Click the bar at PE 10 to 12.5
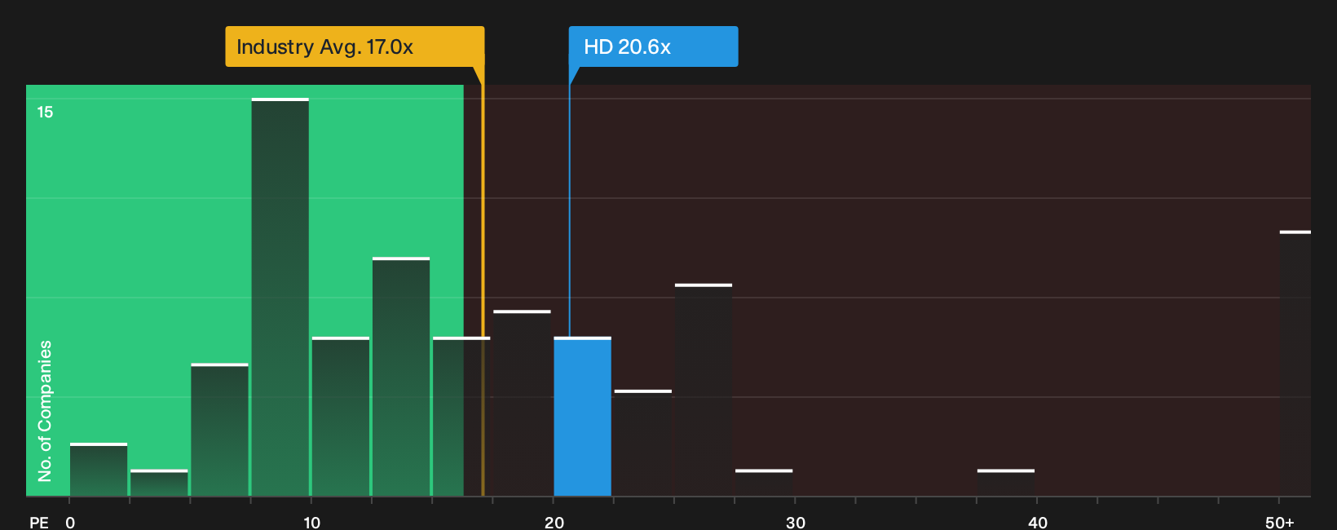Viewport: 1337px width, 530px height. click(341, 417)
